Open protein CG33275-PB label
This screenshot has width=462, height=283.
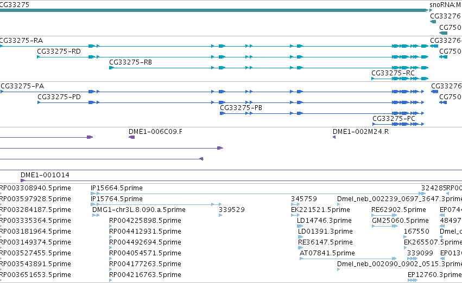[241, 108]
